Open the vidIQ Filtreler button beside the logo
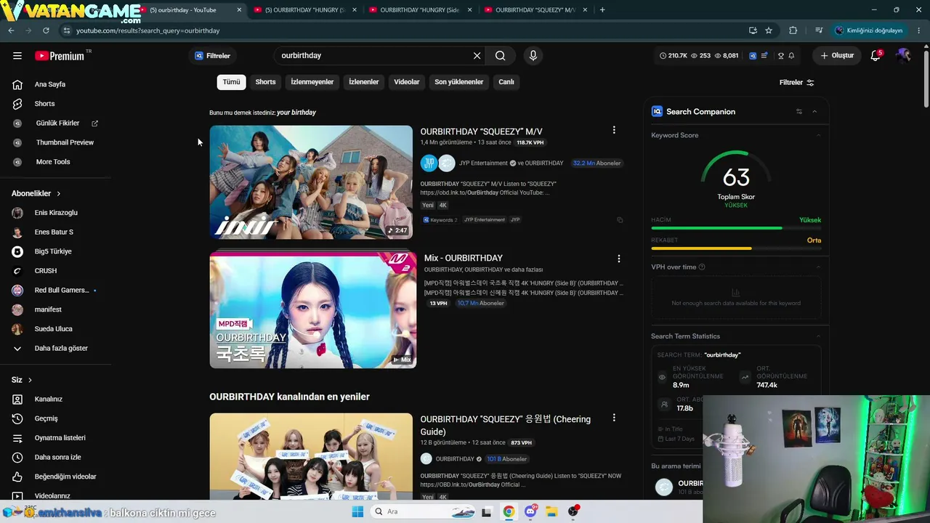The height and width of the screenshot is (523, 930). [212, 56]
